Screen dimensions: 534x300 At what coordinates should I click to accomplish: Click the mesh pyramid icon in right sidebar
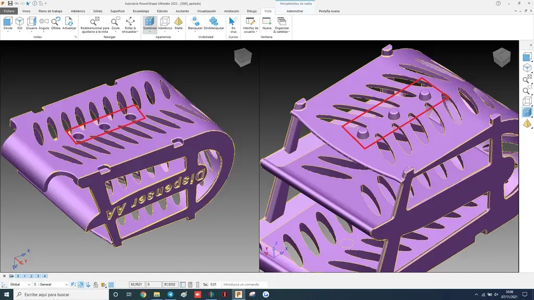point(527,123)
